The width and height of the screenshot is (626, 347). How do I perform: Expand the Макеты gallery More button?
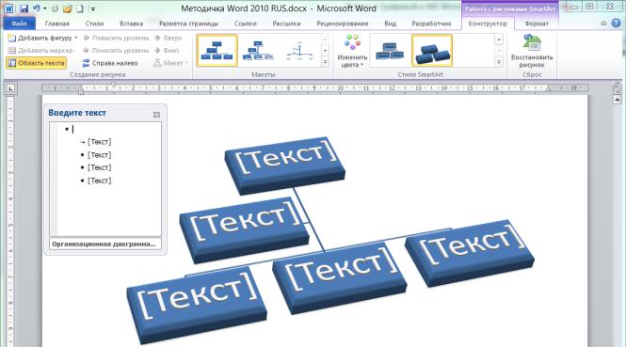[326, 62]
